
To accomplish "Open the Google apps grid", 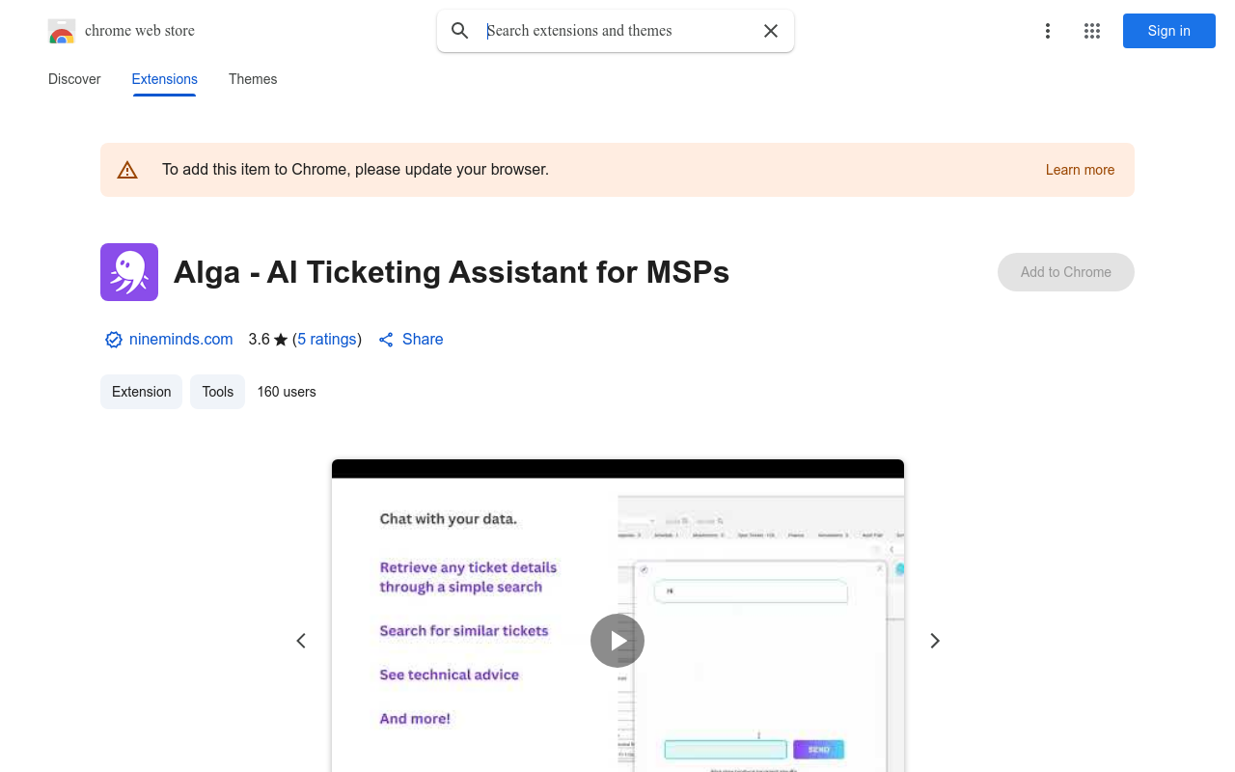I will 1092,31.
